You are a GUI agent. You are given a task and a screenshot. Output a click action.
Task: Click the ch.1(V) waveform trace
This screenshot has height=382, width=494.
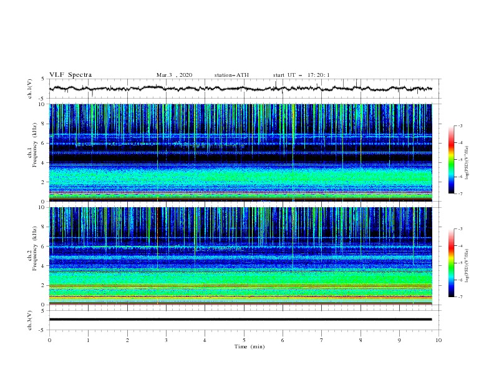tap(240, 89)
